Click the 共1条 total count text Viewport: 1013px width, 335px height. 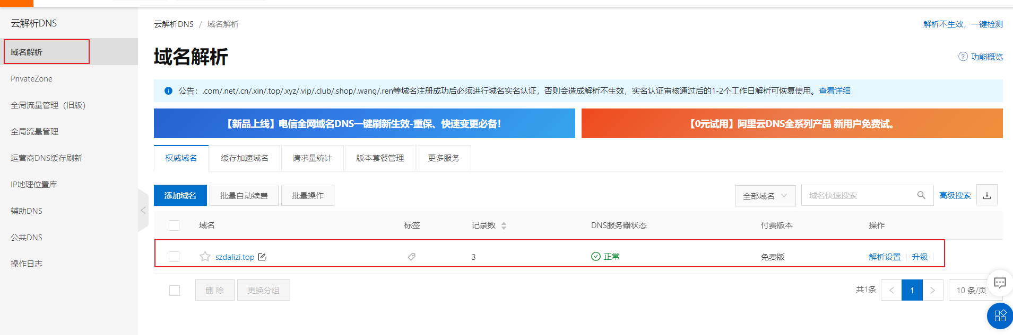[x=866, y=289]
